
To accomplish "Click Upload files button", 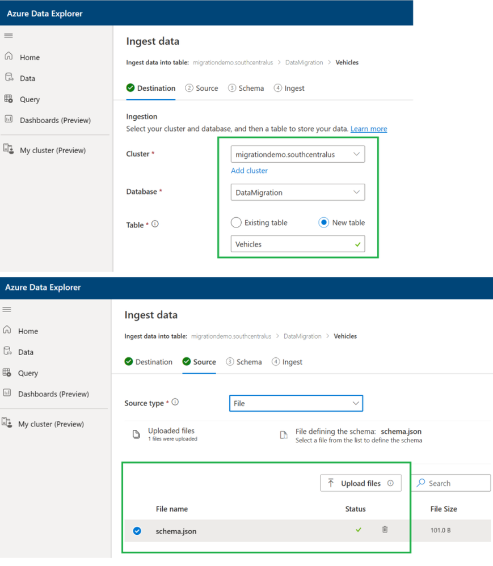I will (360, 483).
